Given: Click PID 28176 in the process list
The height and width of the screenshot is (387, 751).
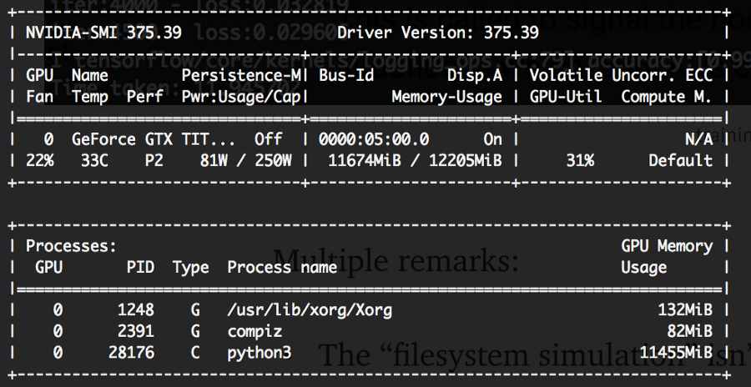Looking at the screenshot, I should click(x=131, y=353).
